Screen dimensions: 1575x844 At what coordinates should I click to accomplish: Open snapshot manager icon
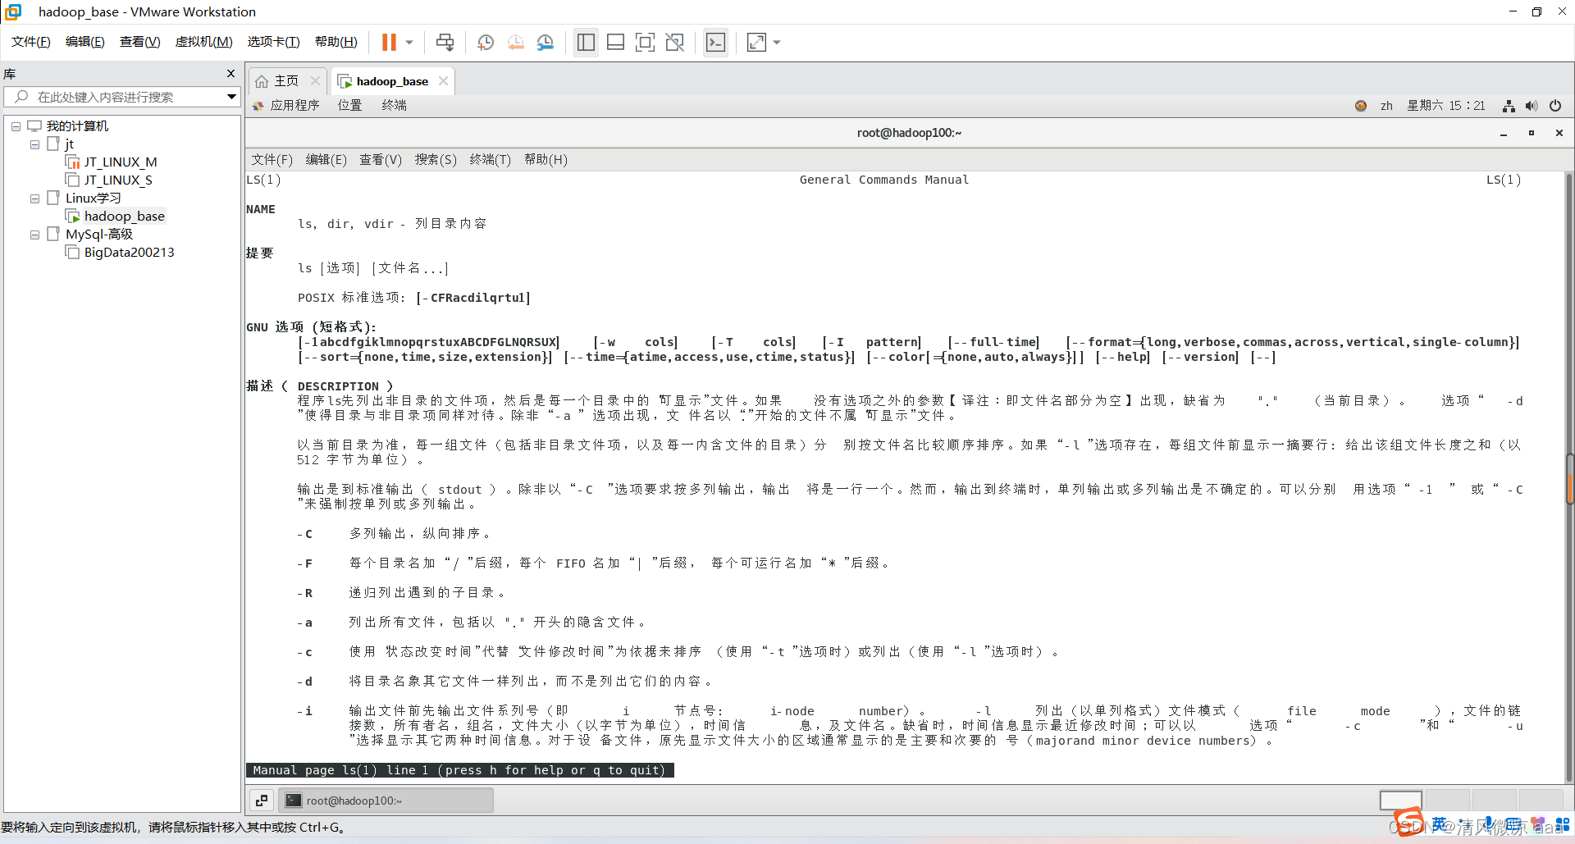(x=546, y=42)
